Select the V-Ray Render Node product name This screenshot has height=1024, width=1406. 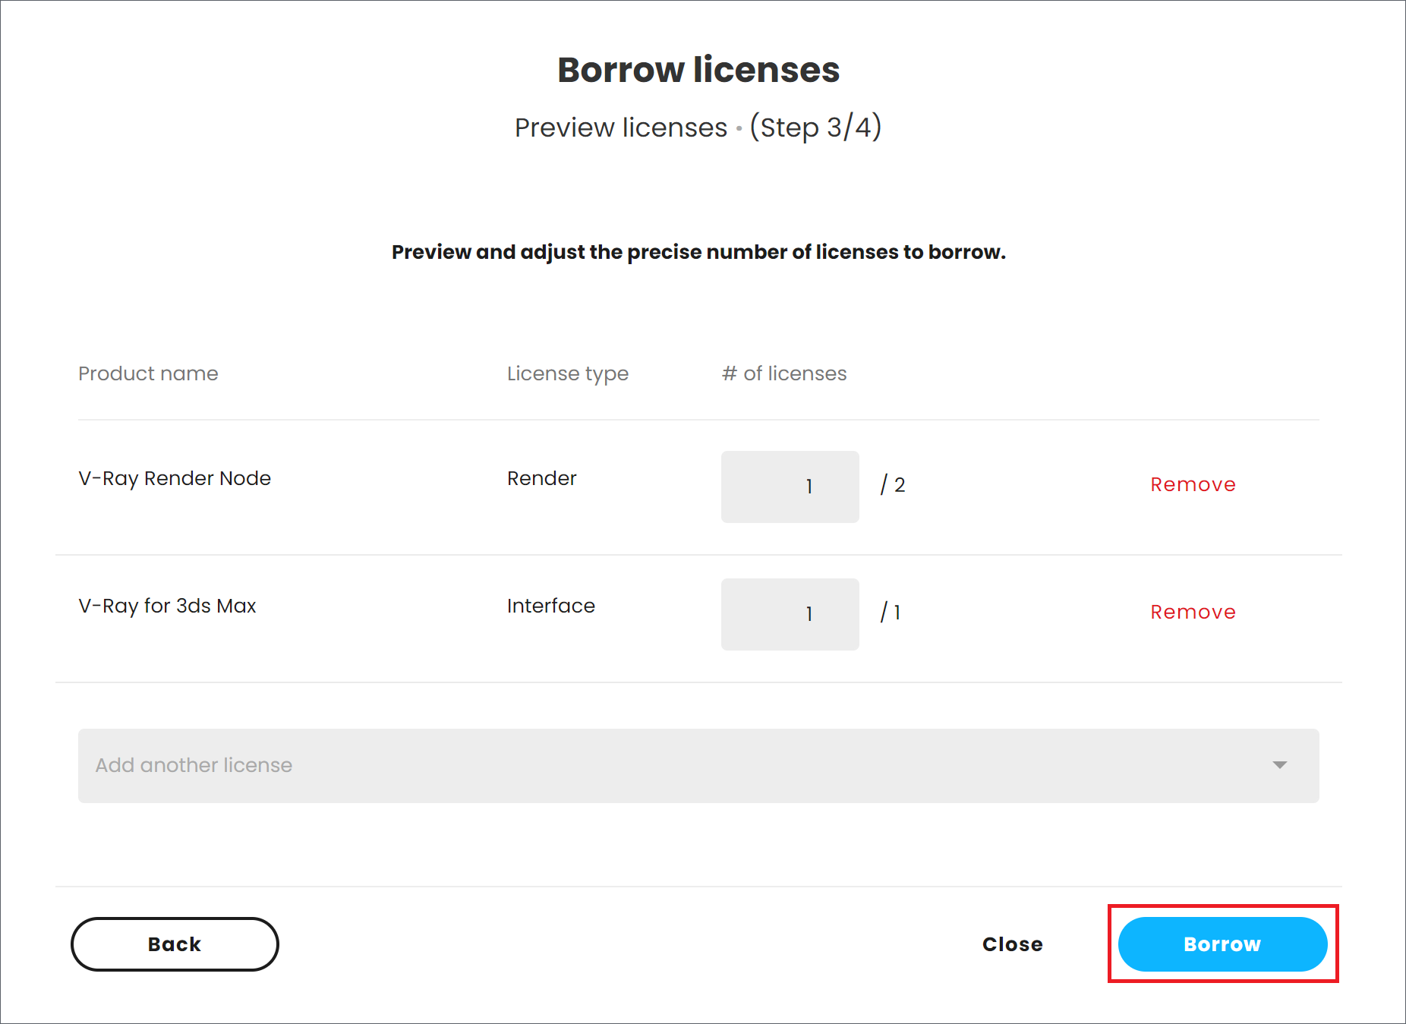[x=175, y=478]
